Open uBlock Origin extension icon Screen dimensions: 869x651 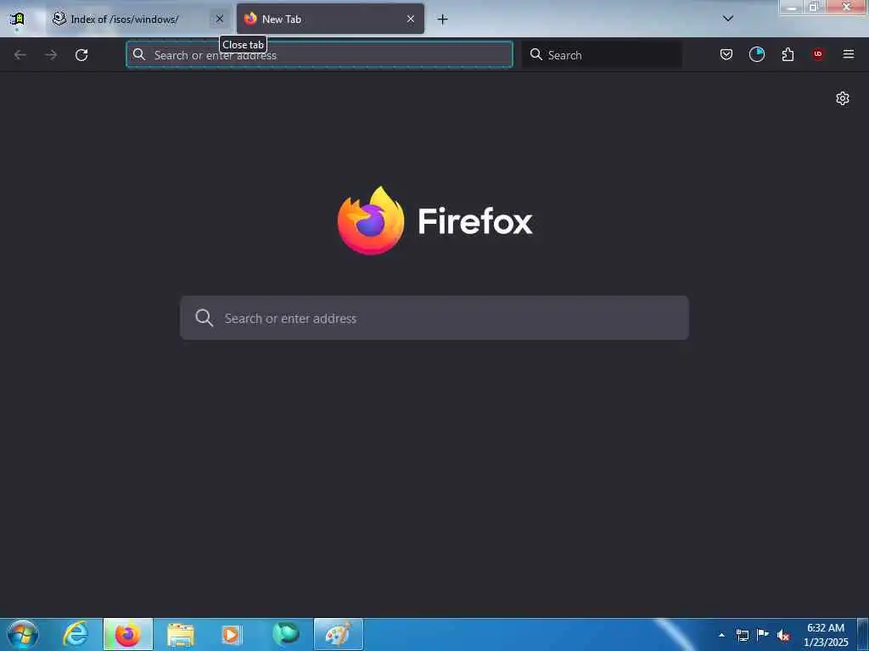pos(818,54)
